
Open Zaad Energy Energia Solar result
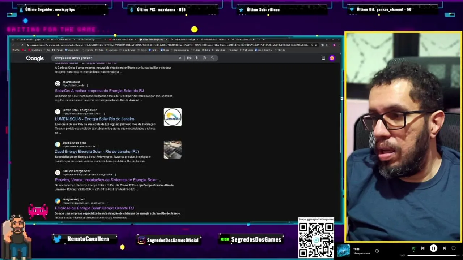[x=97, y=151]
